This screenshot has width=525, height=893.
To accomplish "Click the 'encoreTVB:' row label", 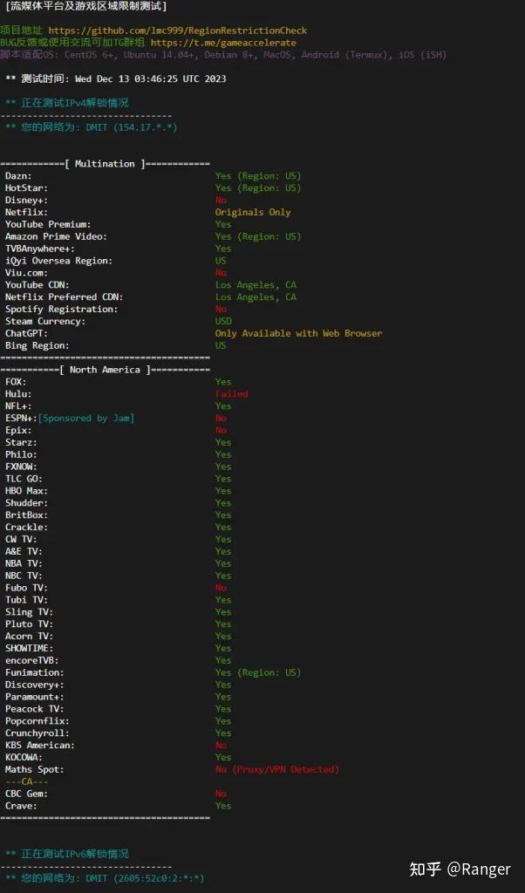I will coord(32,660).
